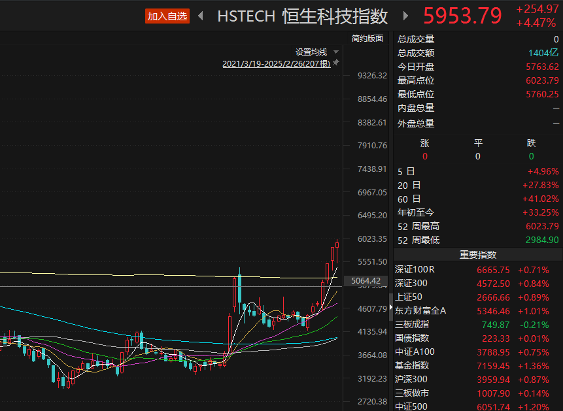Select 上证50 index row

(410, 297)
